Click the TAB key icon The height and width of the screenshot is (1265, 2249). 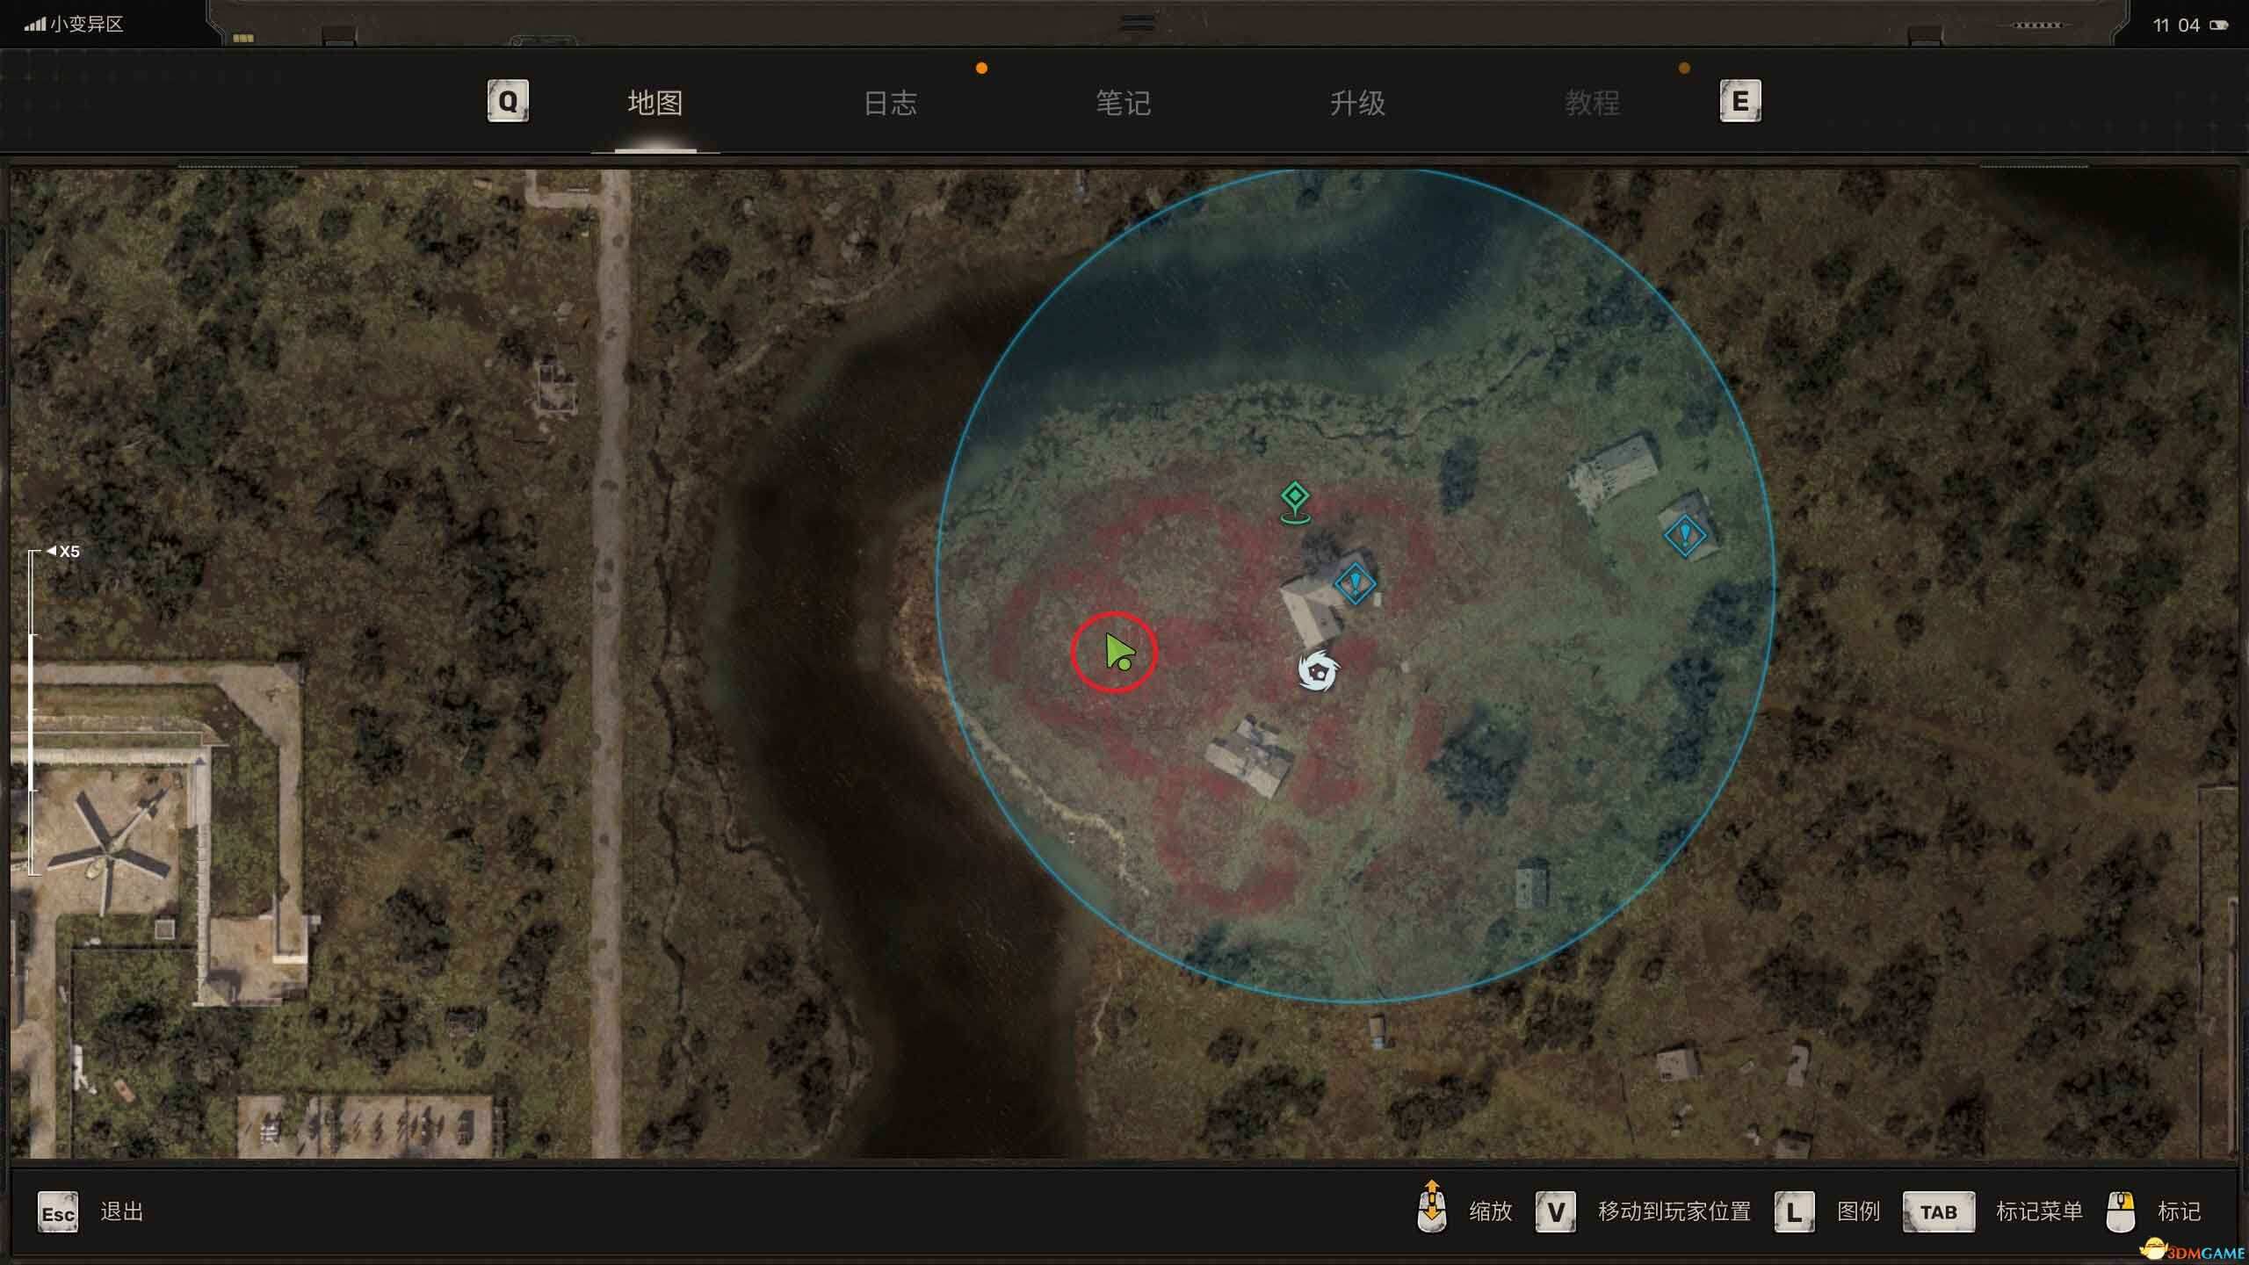tap(1939, 1213)
